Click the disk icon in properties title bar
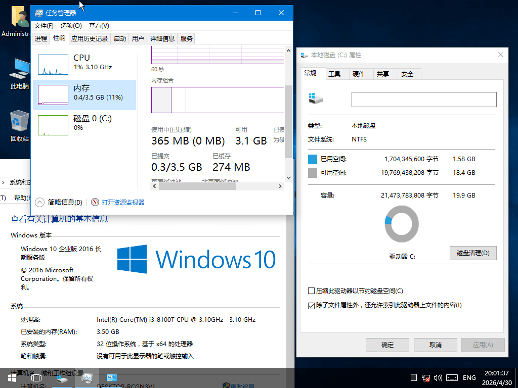Viewport: 518px width, 388px height. pos(305,55)
